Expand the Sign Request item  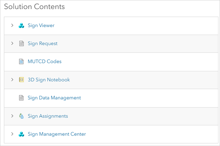pos(12,43)
